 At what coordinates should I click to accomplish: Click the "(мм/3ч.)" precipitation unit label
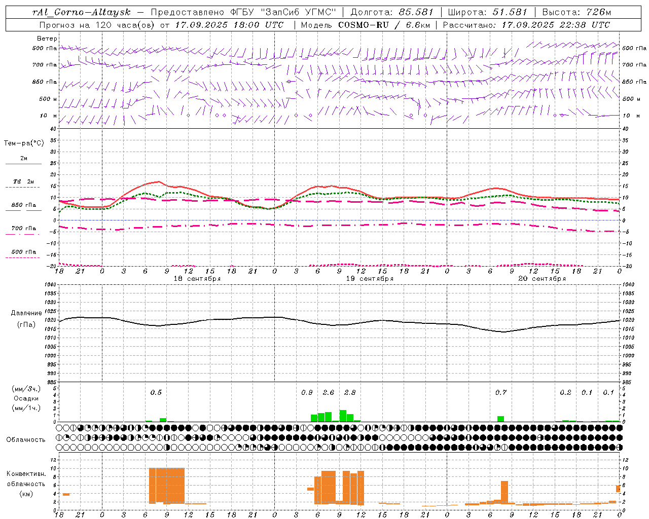(x=26, y=389)
